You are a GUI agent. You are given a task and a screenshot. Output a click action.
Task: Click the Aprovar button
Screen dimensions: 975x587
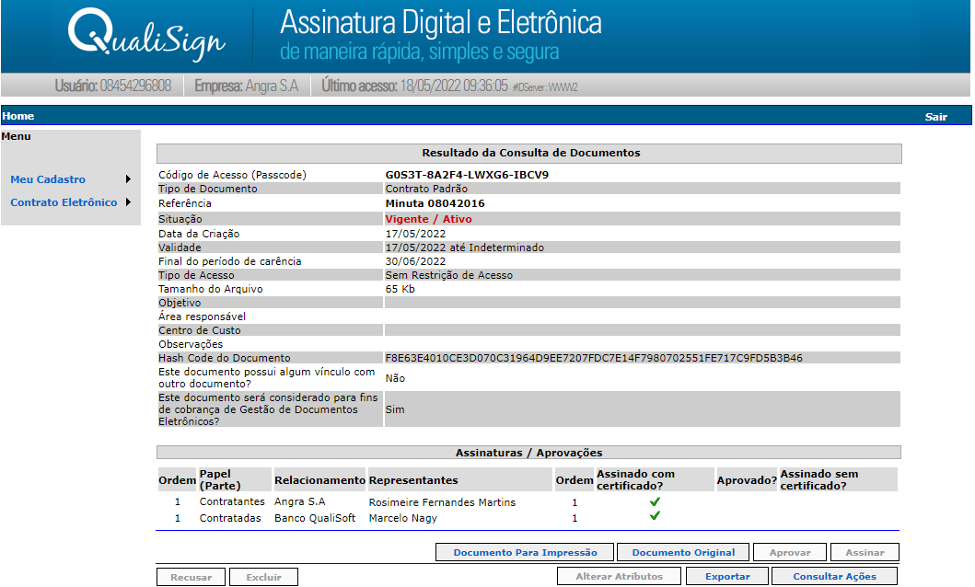point(790,552)
